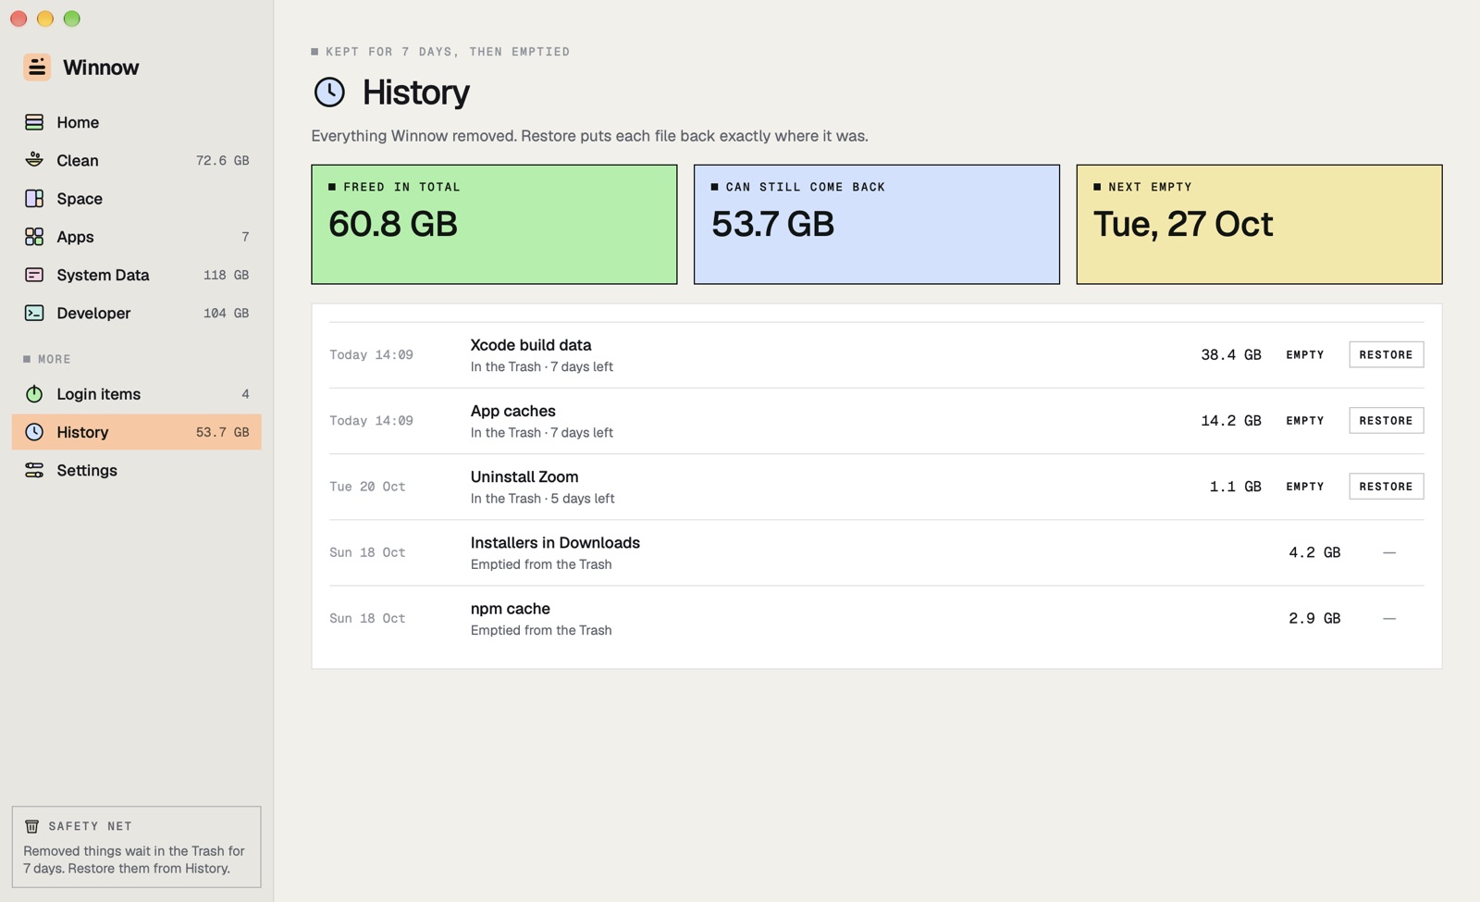Click the History clock icon in sidebar
The width and height of the screenshot is (1480, 902).
tap(34, 432)
